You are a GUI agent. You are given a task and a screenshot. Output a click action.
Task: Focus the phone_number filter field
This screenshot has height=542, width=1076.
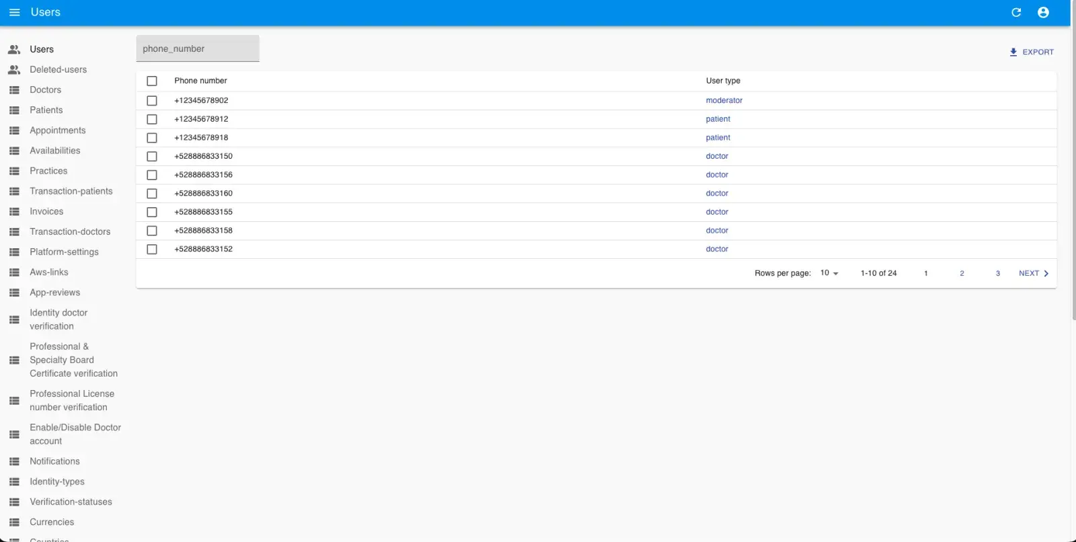pos(198,48)
